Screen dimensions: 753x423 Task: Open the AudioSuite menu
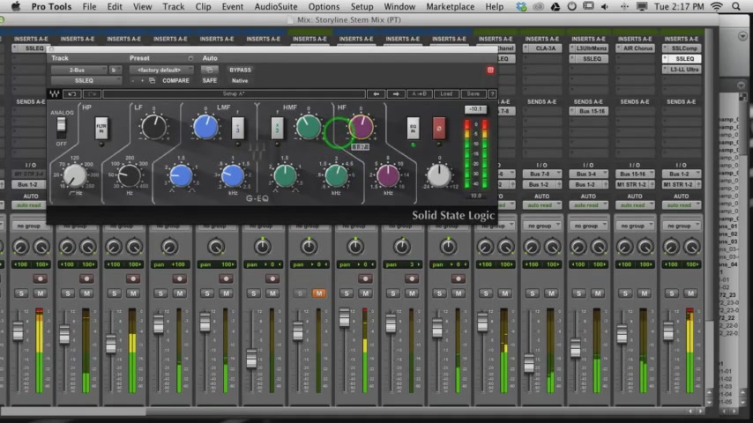click(x=276, y=6)
